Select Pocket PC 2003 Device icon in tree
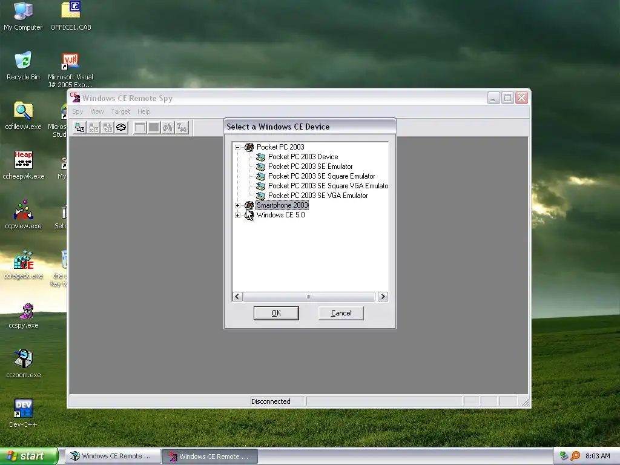Viewport: 620px width, 465px height. pos(260,157)
